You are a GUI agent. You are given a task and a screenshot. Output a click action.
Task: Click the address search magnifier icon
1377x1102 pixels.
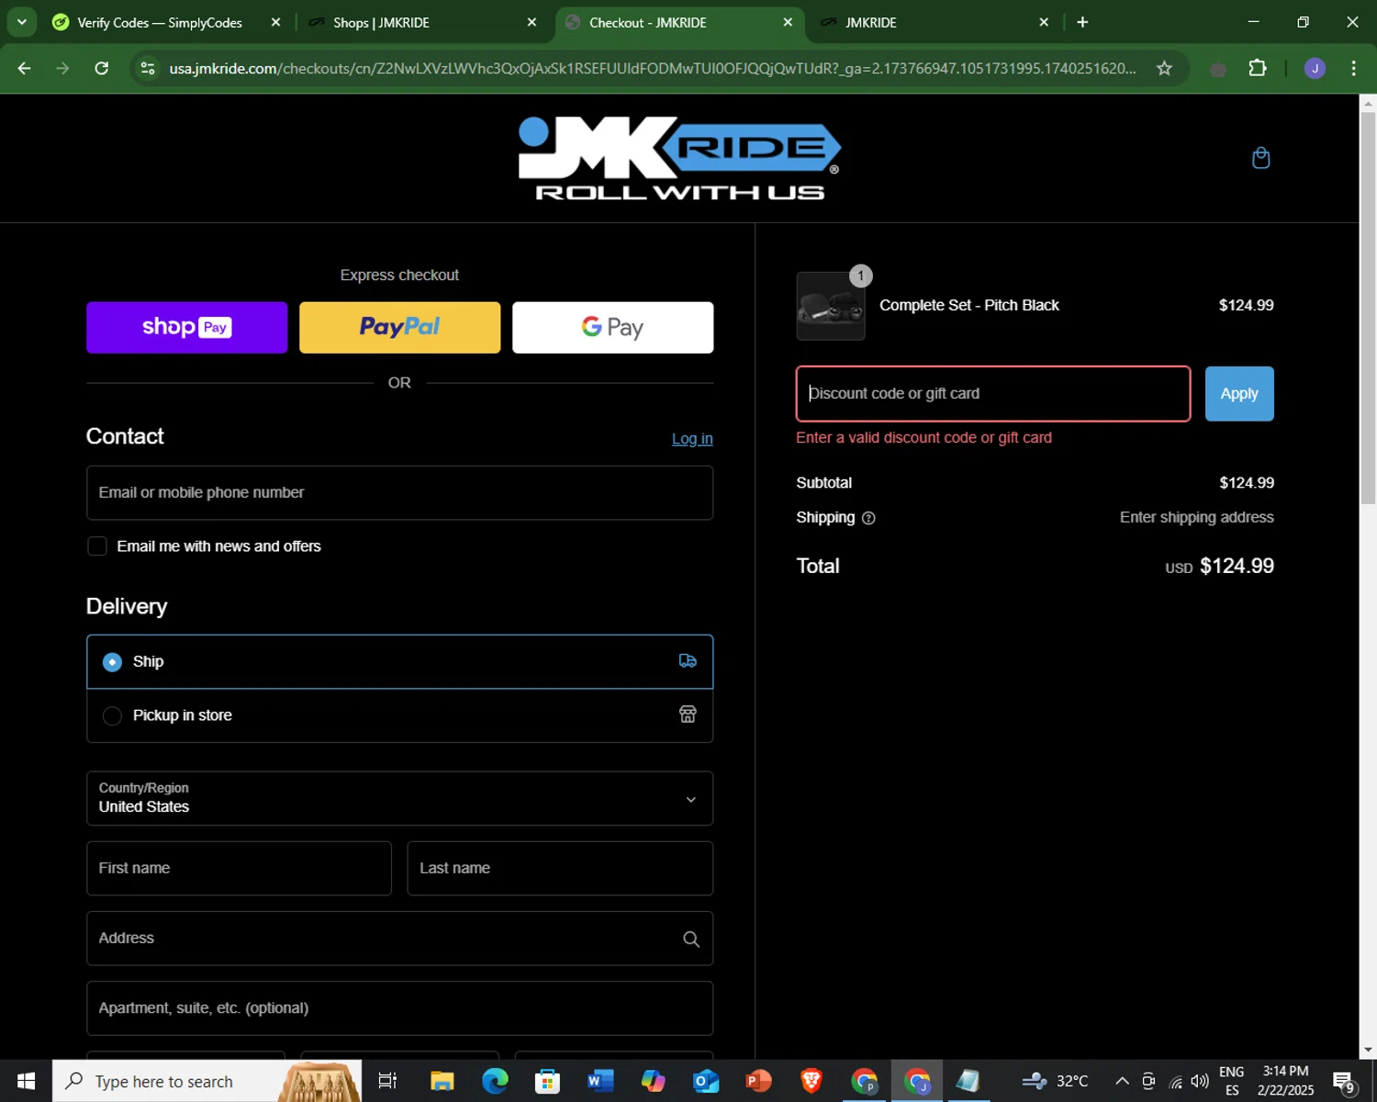pyautogui.click(x=691, y=939)
